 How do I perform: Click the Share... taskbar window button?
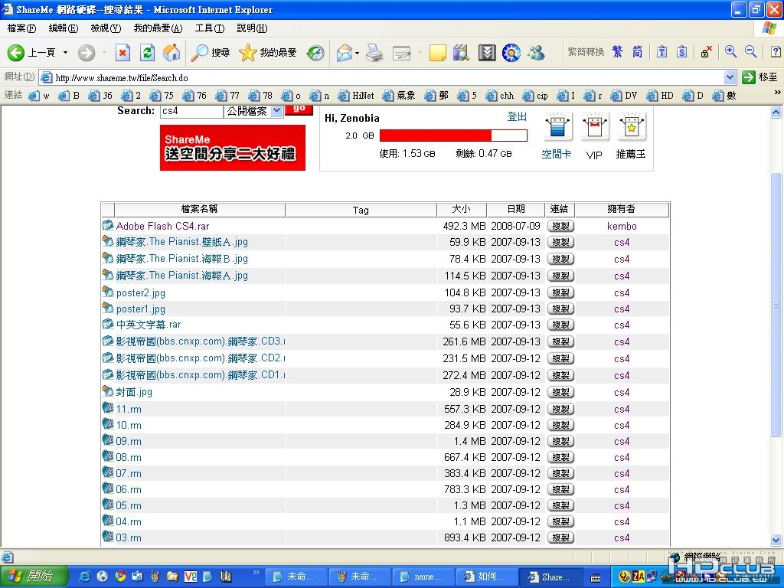(551, 577)
